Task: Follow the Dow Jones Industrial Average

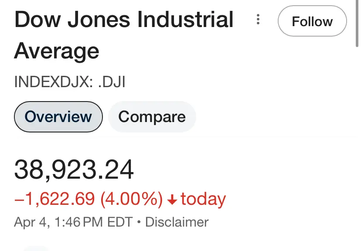Action: tap(312, 21)
